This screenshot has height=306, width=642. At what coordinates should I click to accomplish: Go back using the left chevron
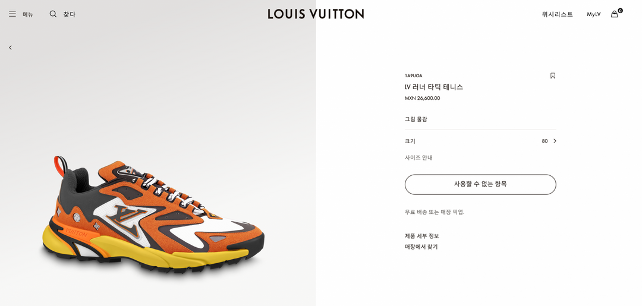[x=10, y=48]
